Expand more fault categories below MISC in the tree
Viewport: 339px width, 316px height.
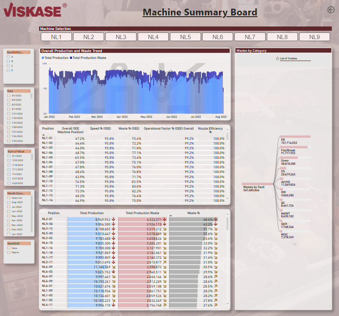(295, 244)
